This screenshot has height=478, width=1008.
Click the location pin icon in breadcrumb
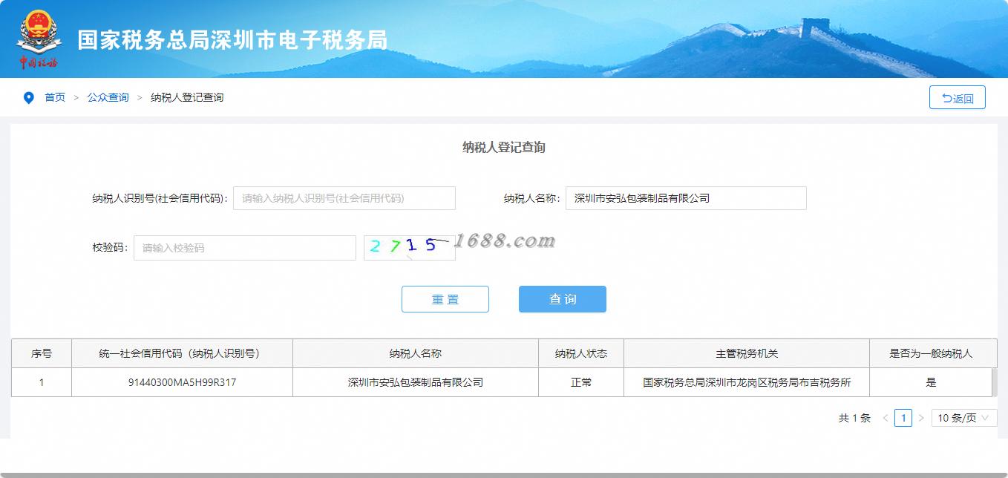click(28, 98)
